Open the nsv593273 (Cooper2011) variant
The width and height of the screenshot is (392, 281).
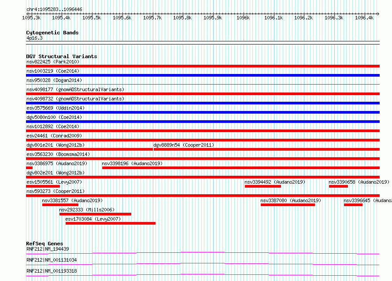click(x=55, y=191)
